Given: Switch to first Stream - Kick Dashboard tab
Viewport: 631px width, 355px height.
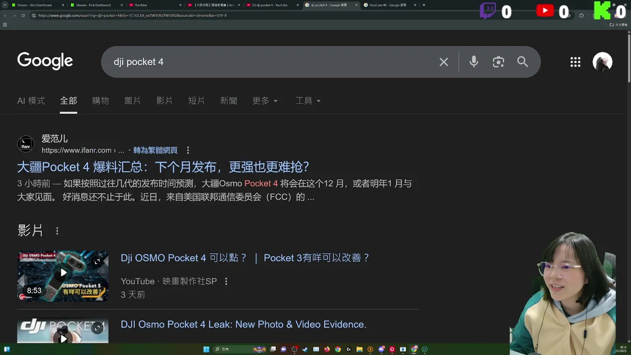Looking at the screenshot, I should click(37, 5).
